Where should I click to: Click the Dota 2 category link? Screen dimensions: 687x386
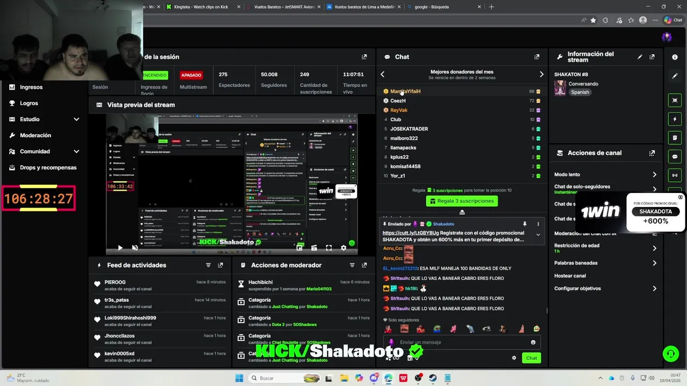[282, 324]
